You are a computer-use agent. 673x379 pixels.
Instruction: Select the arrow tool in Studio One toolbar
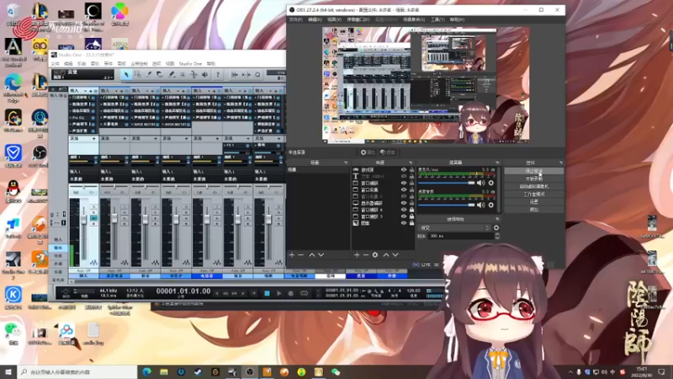[x=126, y=75]
